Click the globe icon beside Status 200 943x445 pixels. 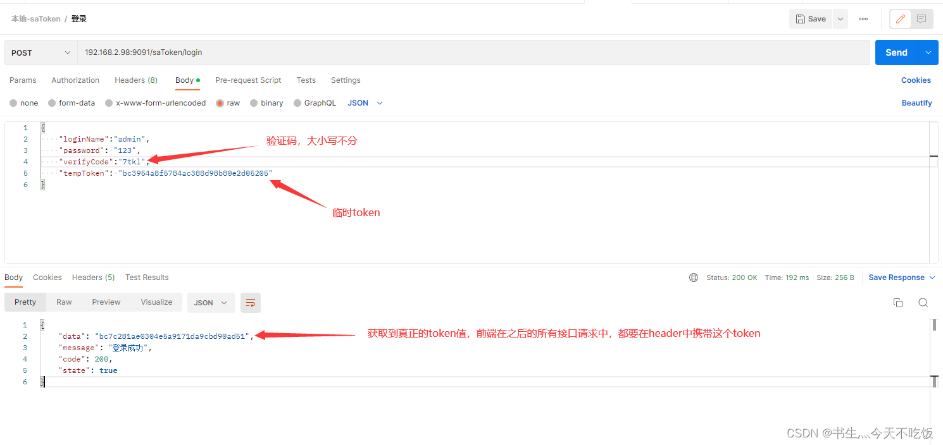[x=694, y=277]
